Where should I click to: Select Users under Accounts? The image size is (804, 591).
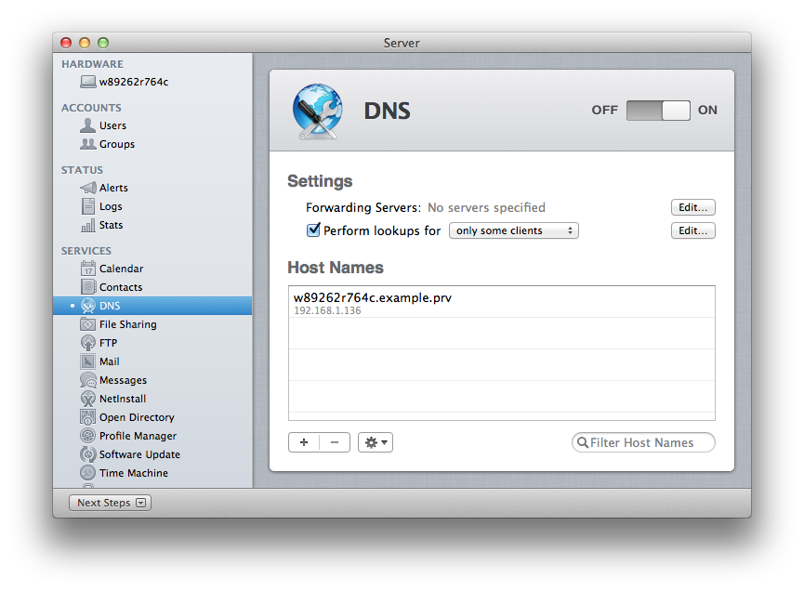point(112,125)
